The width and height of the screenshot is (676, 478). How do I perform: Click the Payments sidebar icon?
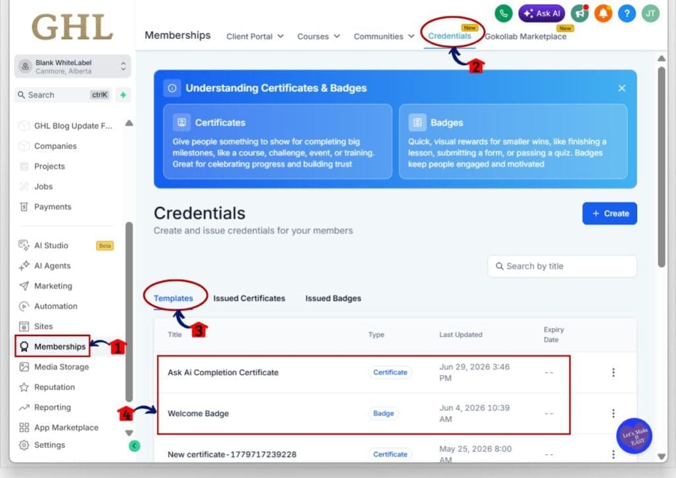tap(24, 207)
